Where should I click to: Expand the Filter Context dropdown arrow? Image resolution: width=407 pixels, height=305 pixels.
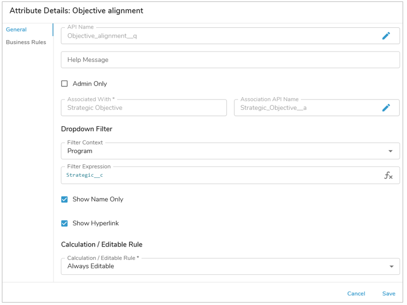390,151
